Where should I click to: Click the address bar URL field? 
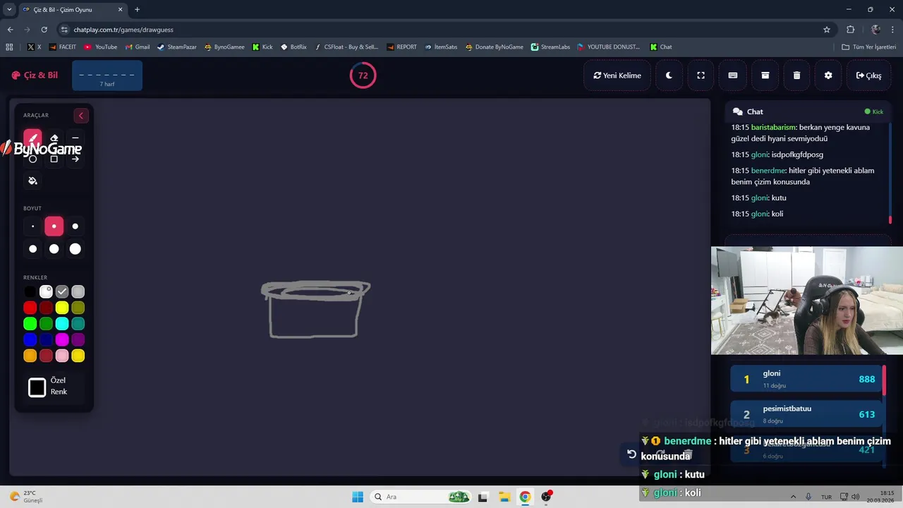tap(437, 30)
